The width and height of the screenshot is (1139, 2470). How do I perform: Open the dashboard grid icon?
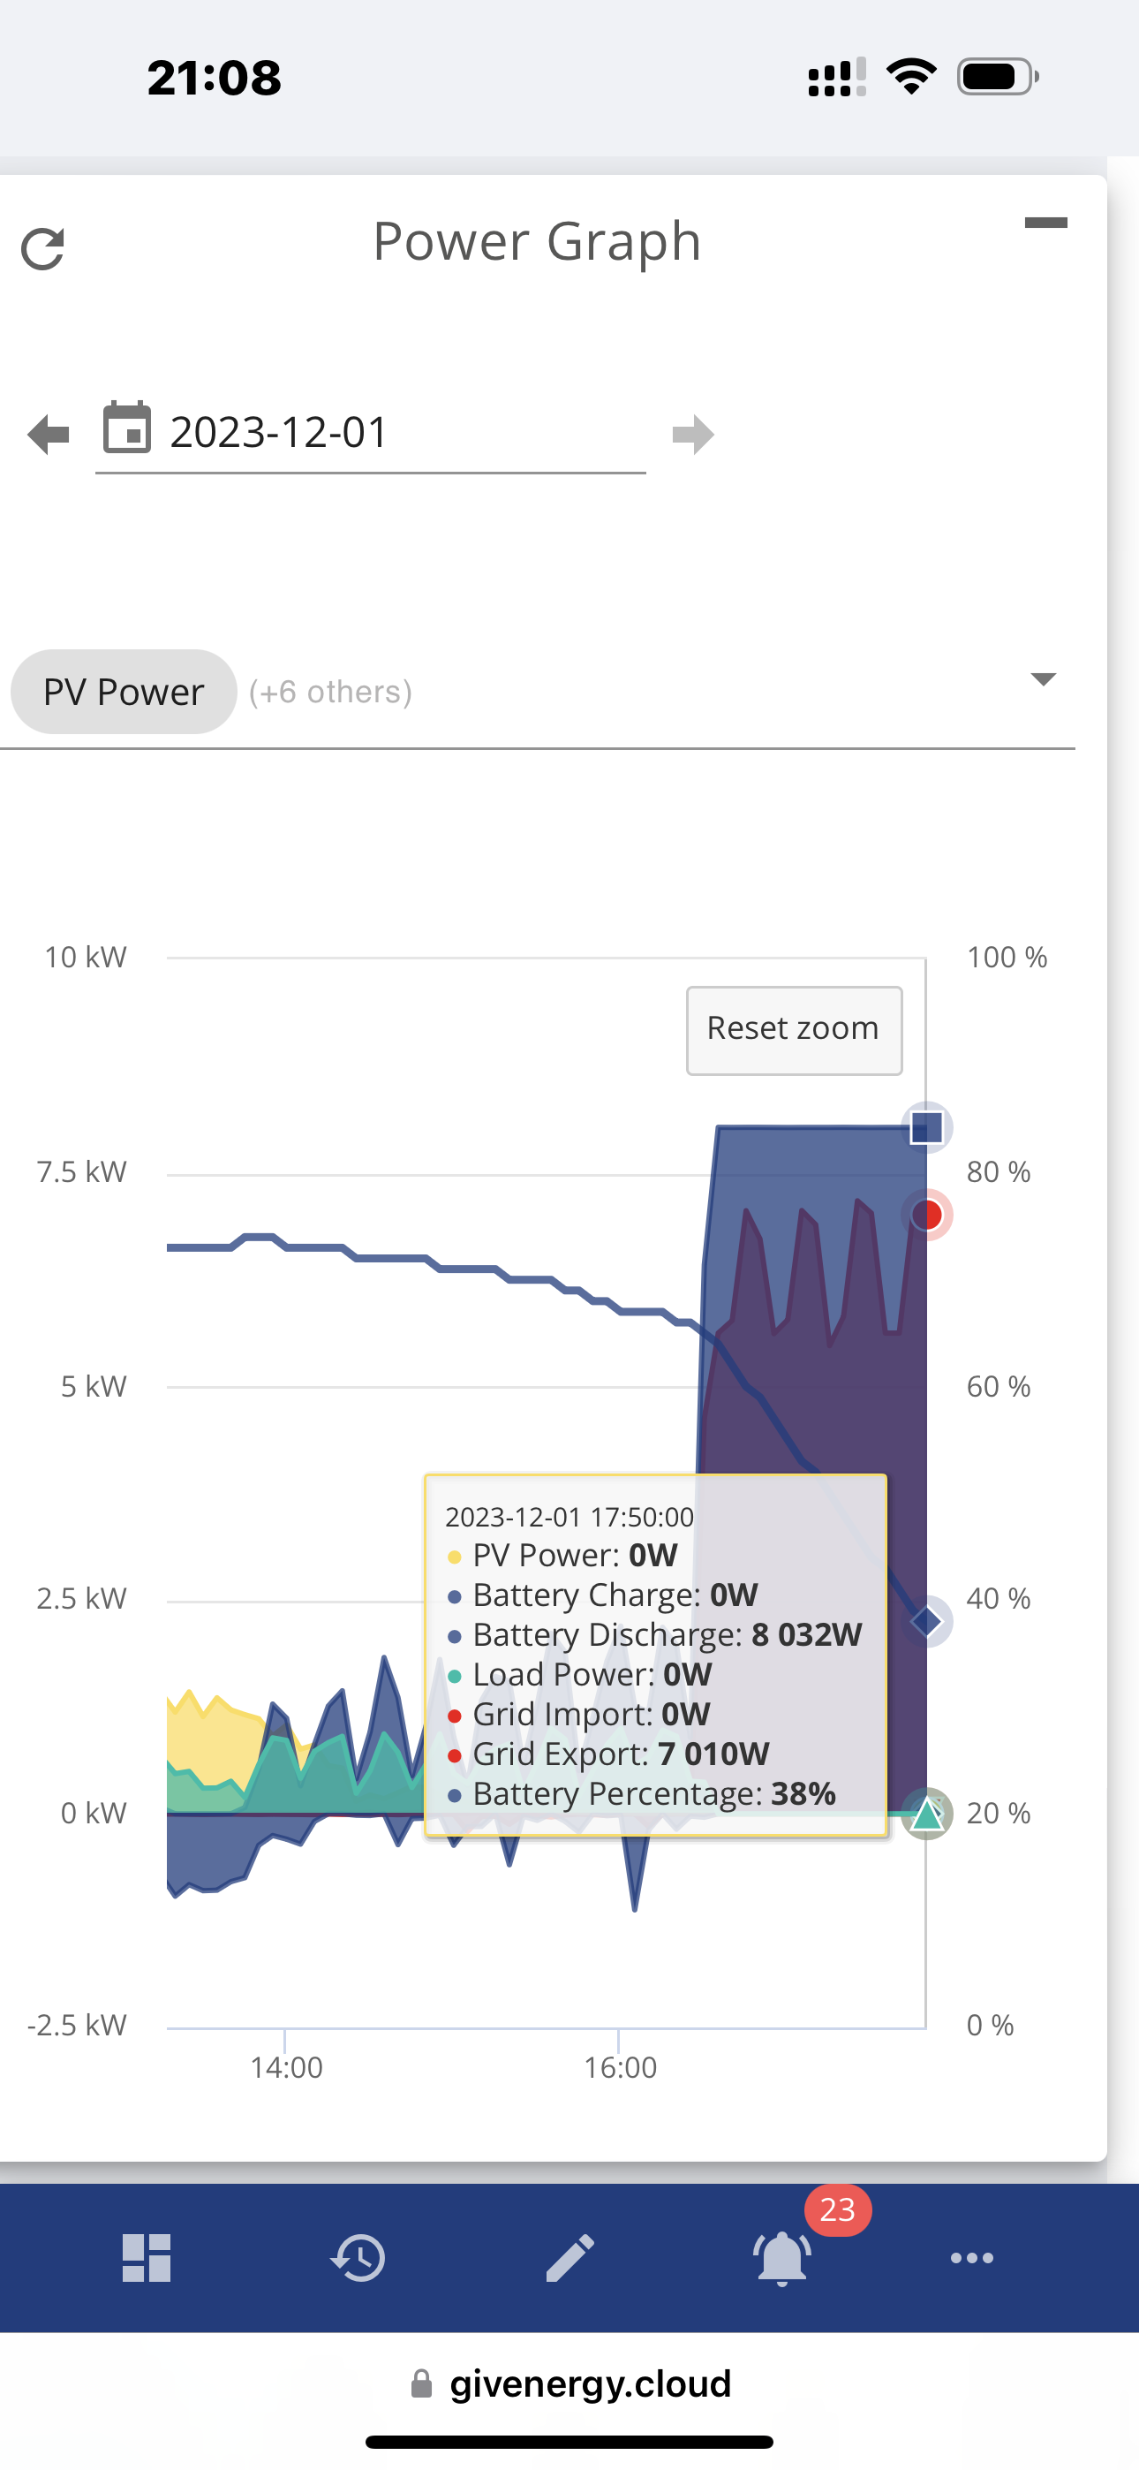147,2257
